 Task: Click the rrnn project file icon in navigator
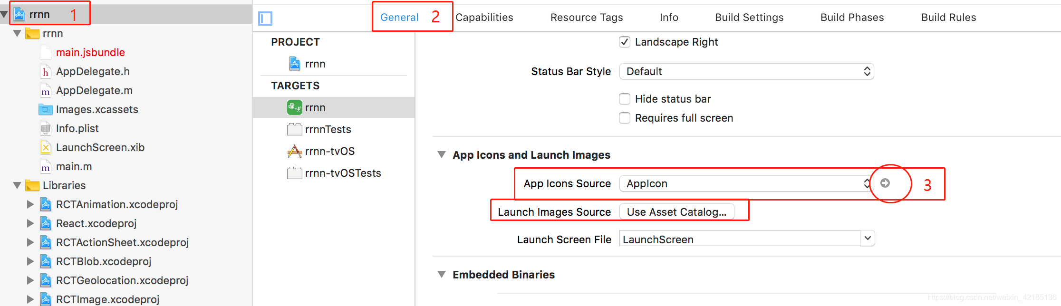(19, 14)
